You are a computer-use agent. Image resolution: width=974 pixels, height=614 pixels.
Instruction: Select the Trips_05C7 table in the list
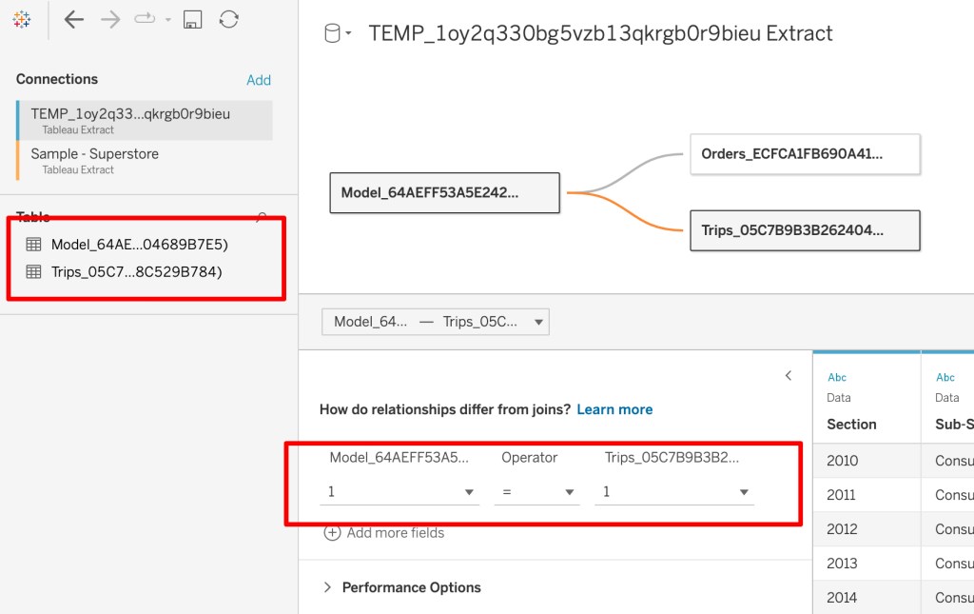[137, 271]
